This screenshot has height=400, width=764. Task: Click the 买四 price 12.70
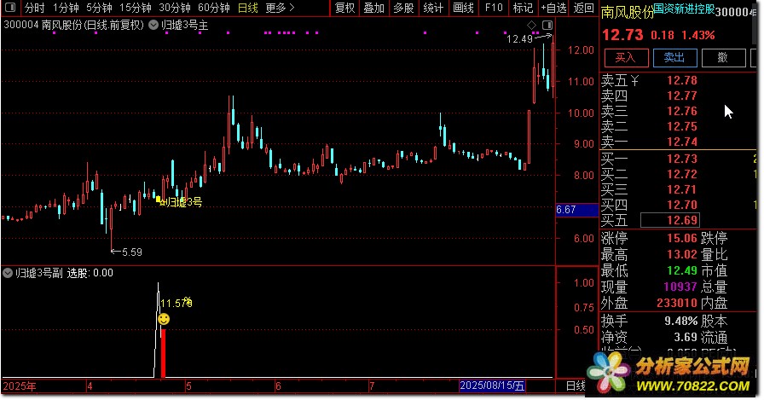[x=682, y=205]
